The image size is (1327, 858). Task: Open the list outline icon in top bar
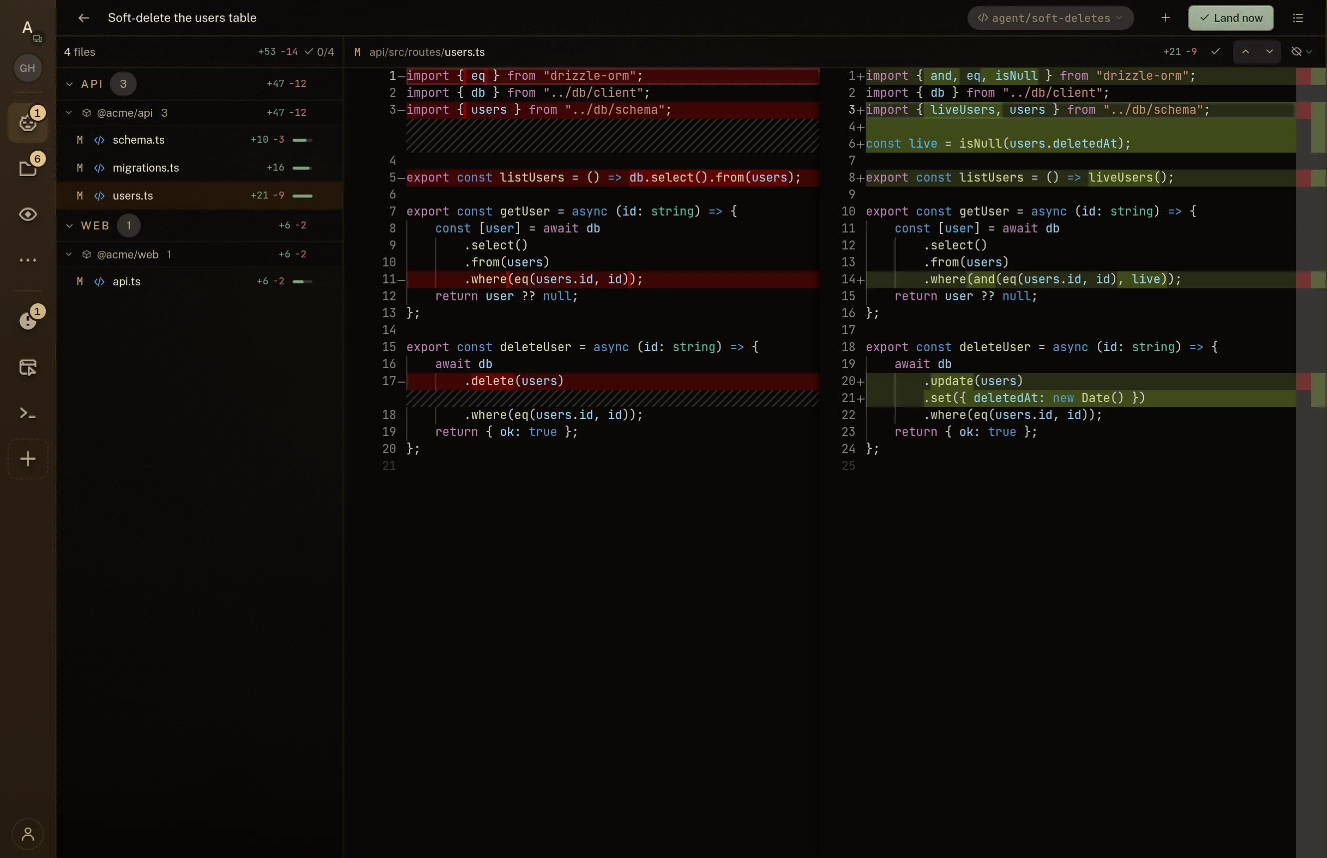[x=1298, y=18]
